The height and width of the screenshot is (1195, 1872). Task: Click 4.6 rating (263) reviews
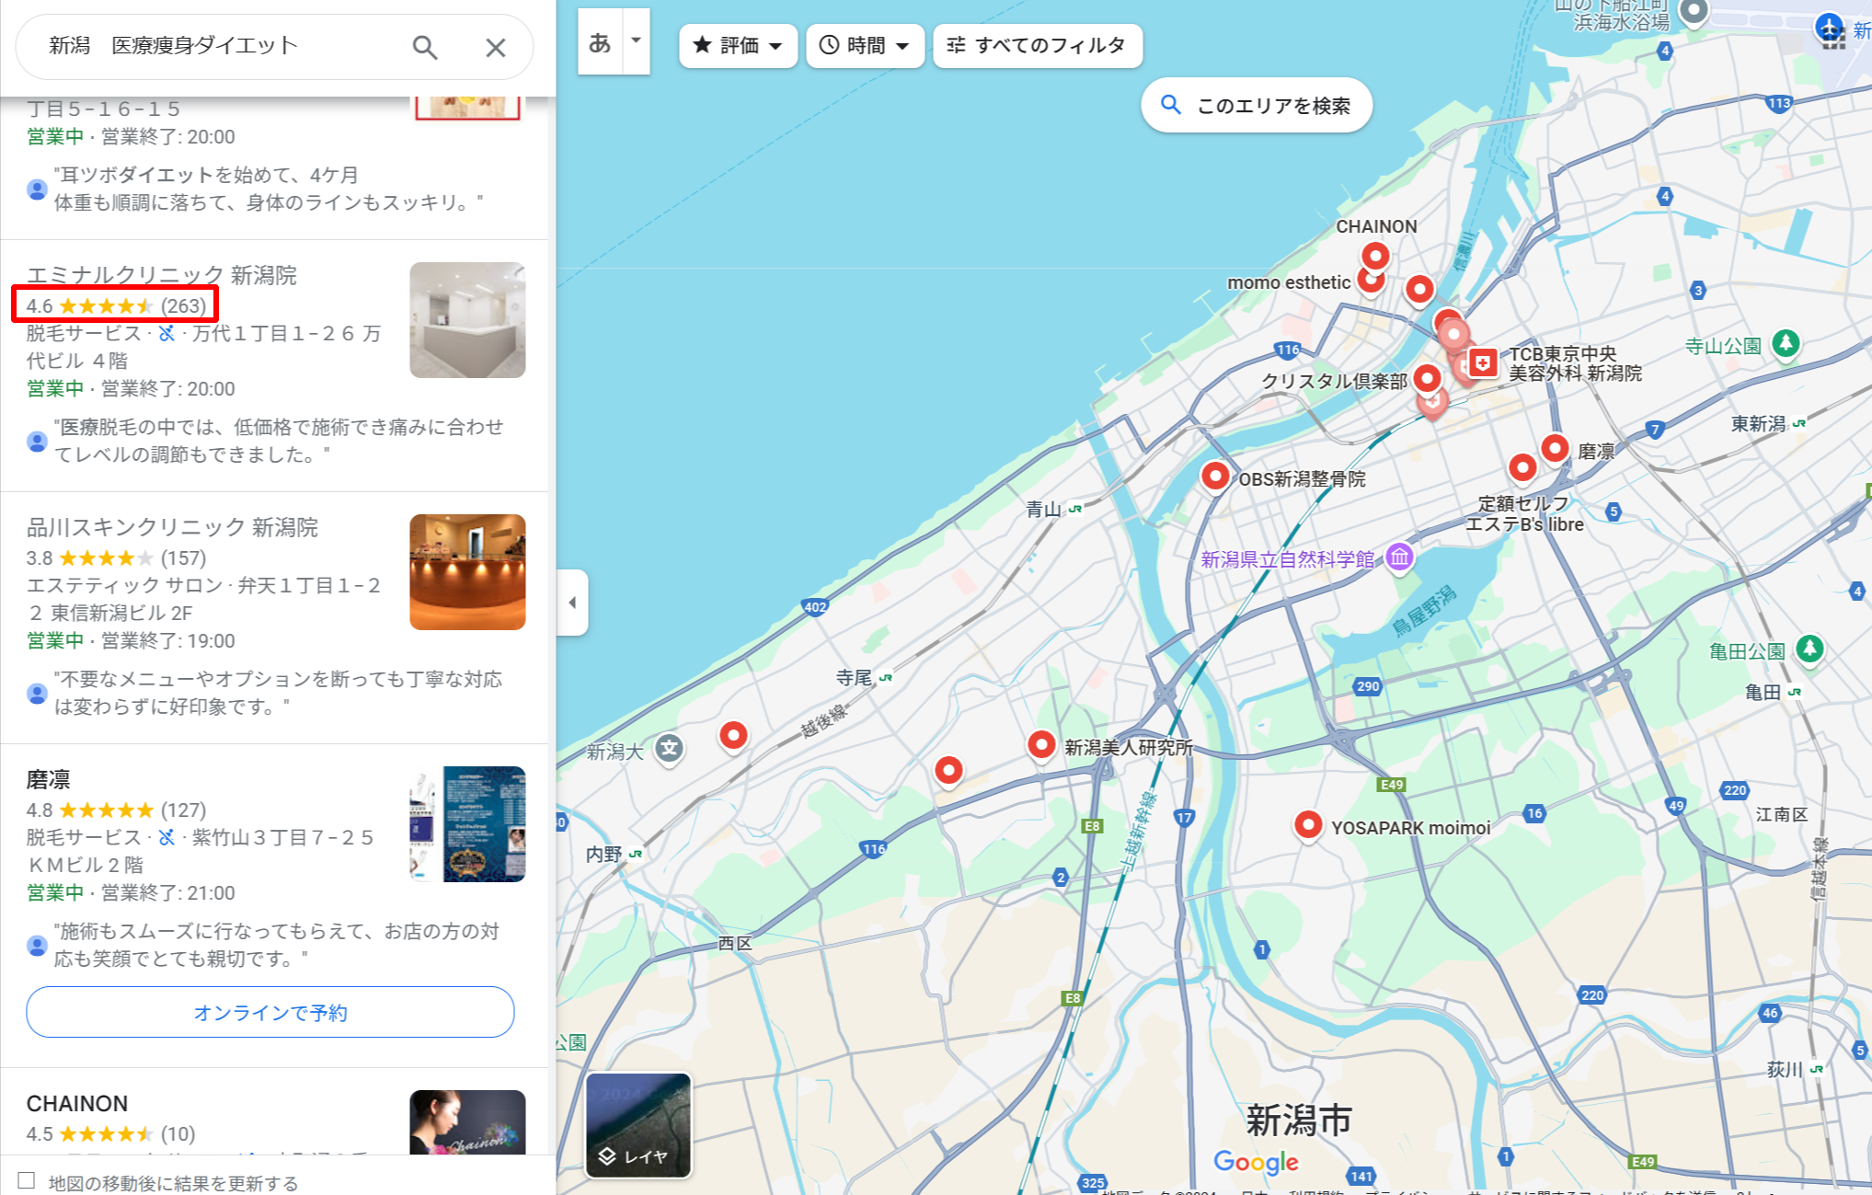point(116,305)
